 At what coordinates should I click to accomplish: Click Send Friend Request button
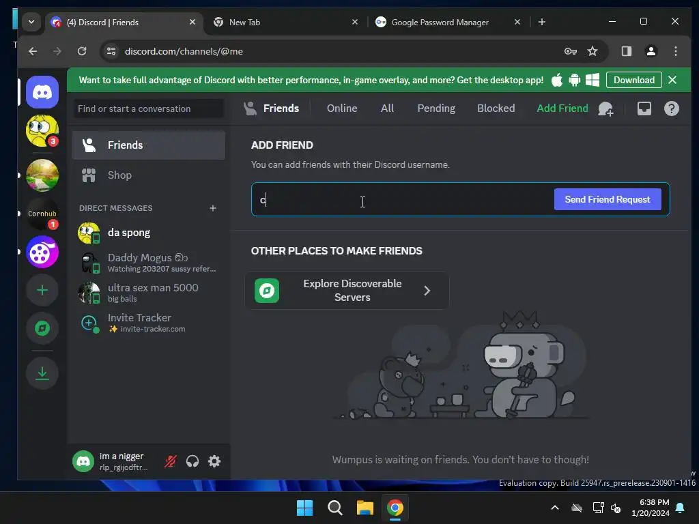[607, 199]
